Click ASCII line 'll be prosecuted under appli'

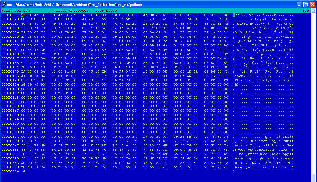coord(263,154)
